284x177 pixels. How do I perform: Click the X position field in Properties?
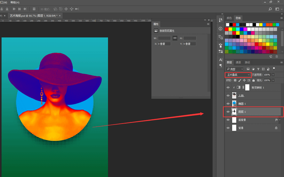click(x=164, y=44)
